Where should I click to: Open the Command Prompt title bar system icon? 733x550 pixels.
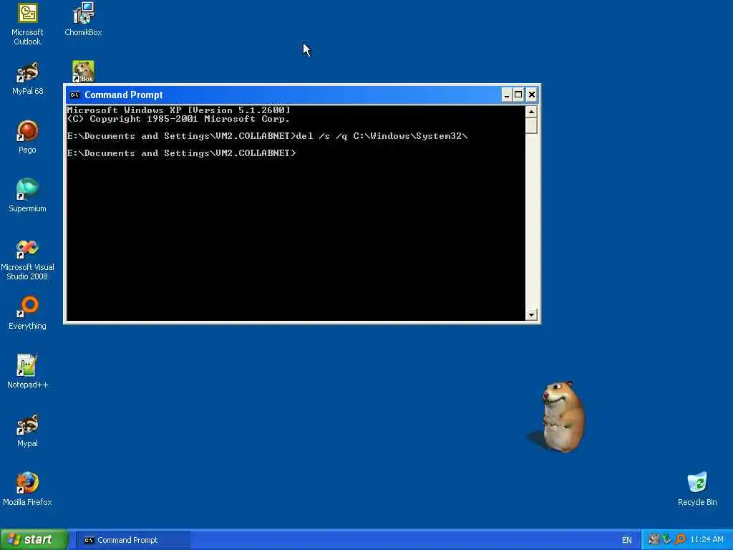(74, 95)
